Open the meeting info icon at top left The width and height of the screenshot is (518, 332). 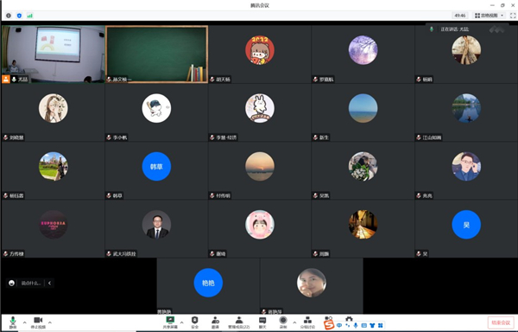point(9,16)
